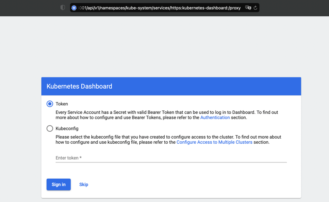Select the Kubeconfig radio button
The width and height of the screenshot is (329, 202).
coord(50,128)
